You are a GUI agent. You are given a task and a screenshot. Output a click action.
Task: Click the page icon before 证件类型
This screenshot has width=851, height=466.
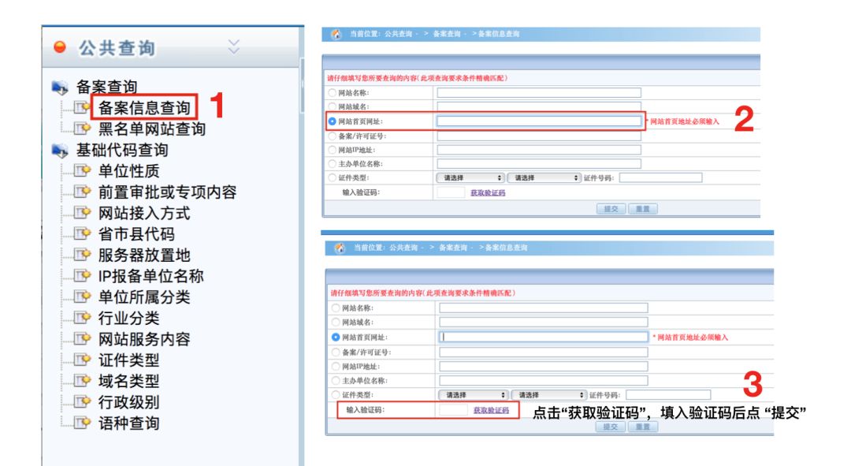tap(82, 360)
